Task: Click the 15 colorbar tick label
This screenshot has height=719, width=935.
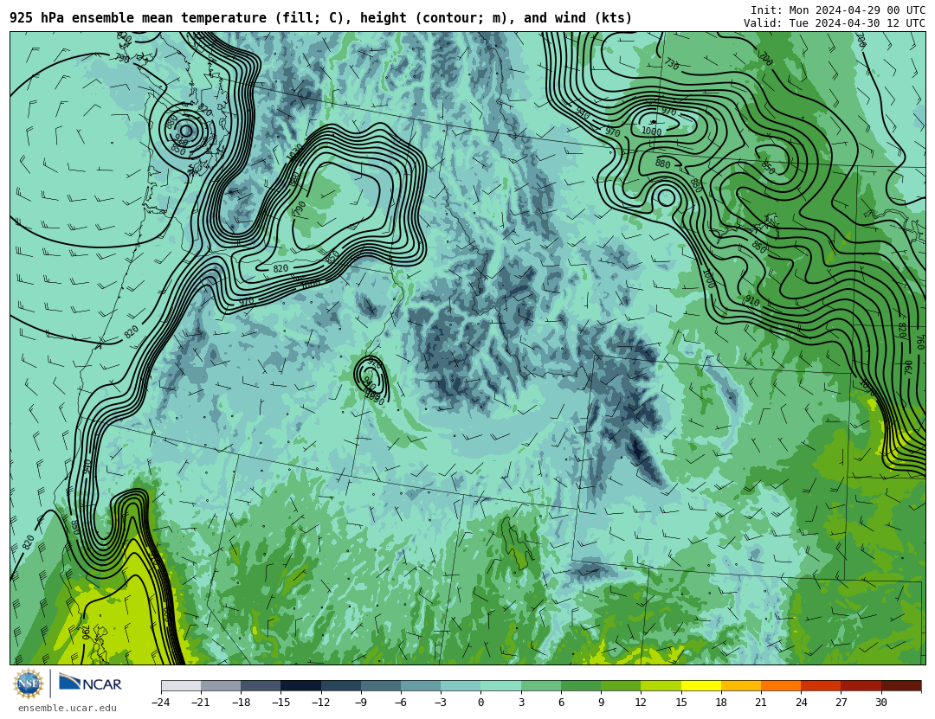Action: coord(681,703)
